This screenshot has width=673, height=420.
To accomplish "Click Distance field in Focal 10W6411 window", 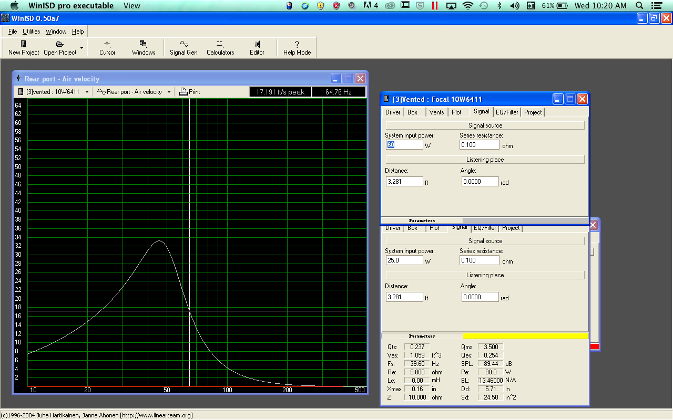I will coord(404,181).
